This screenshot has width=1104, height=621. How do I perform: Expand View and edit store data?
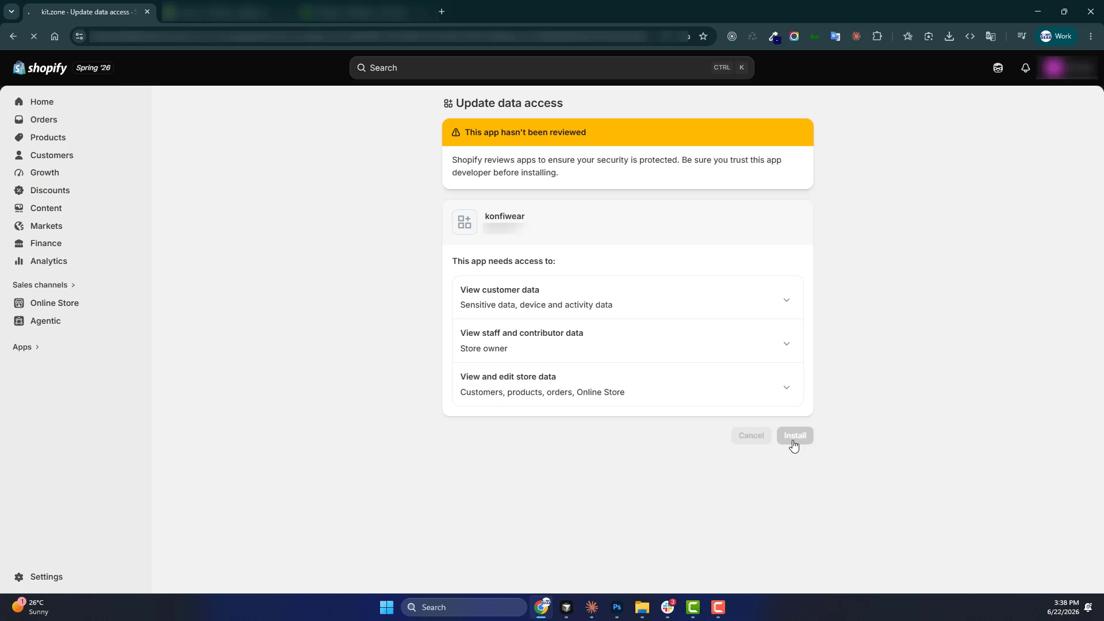(627, 384)
